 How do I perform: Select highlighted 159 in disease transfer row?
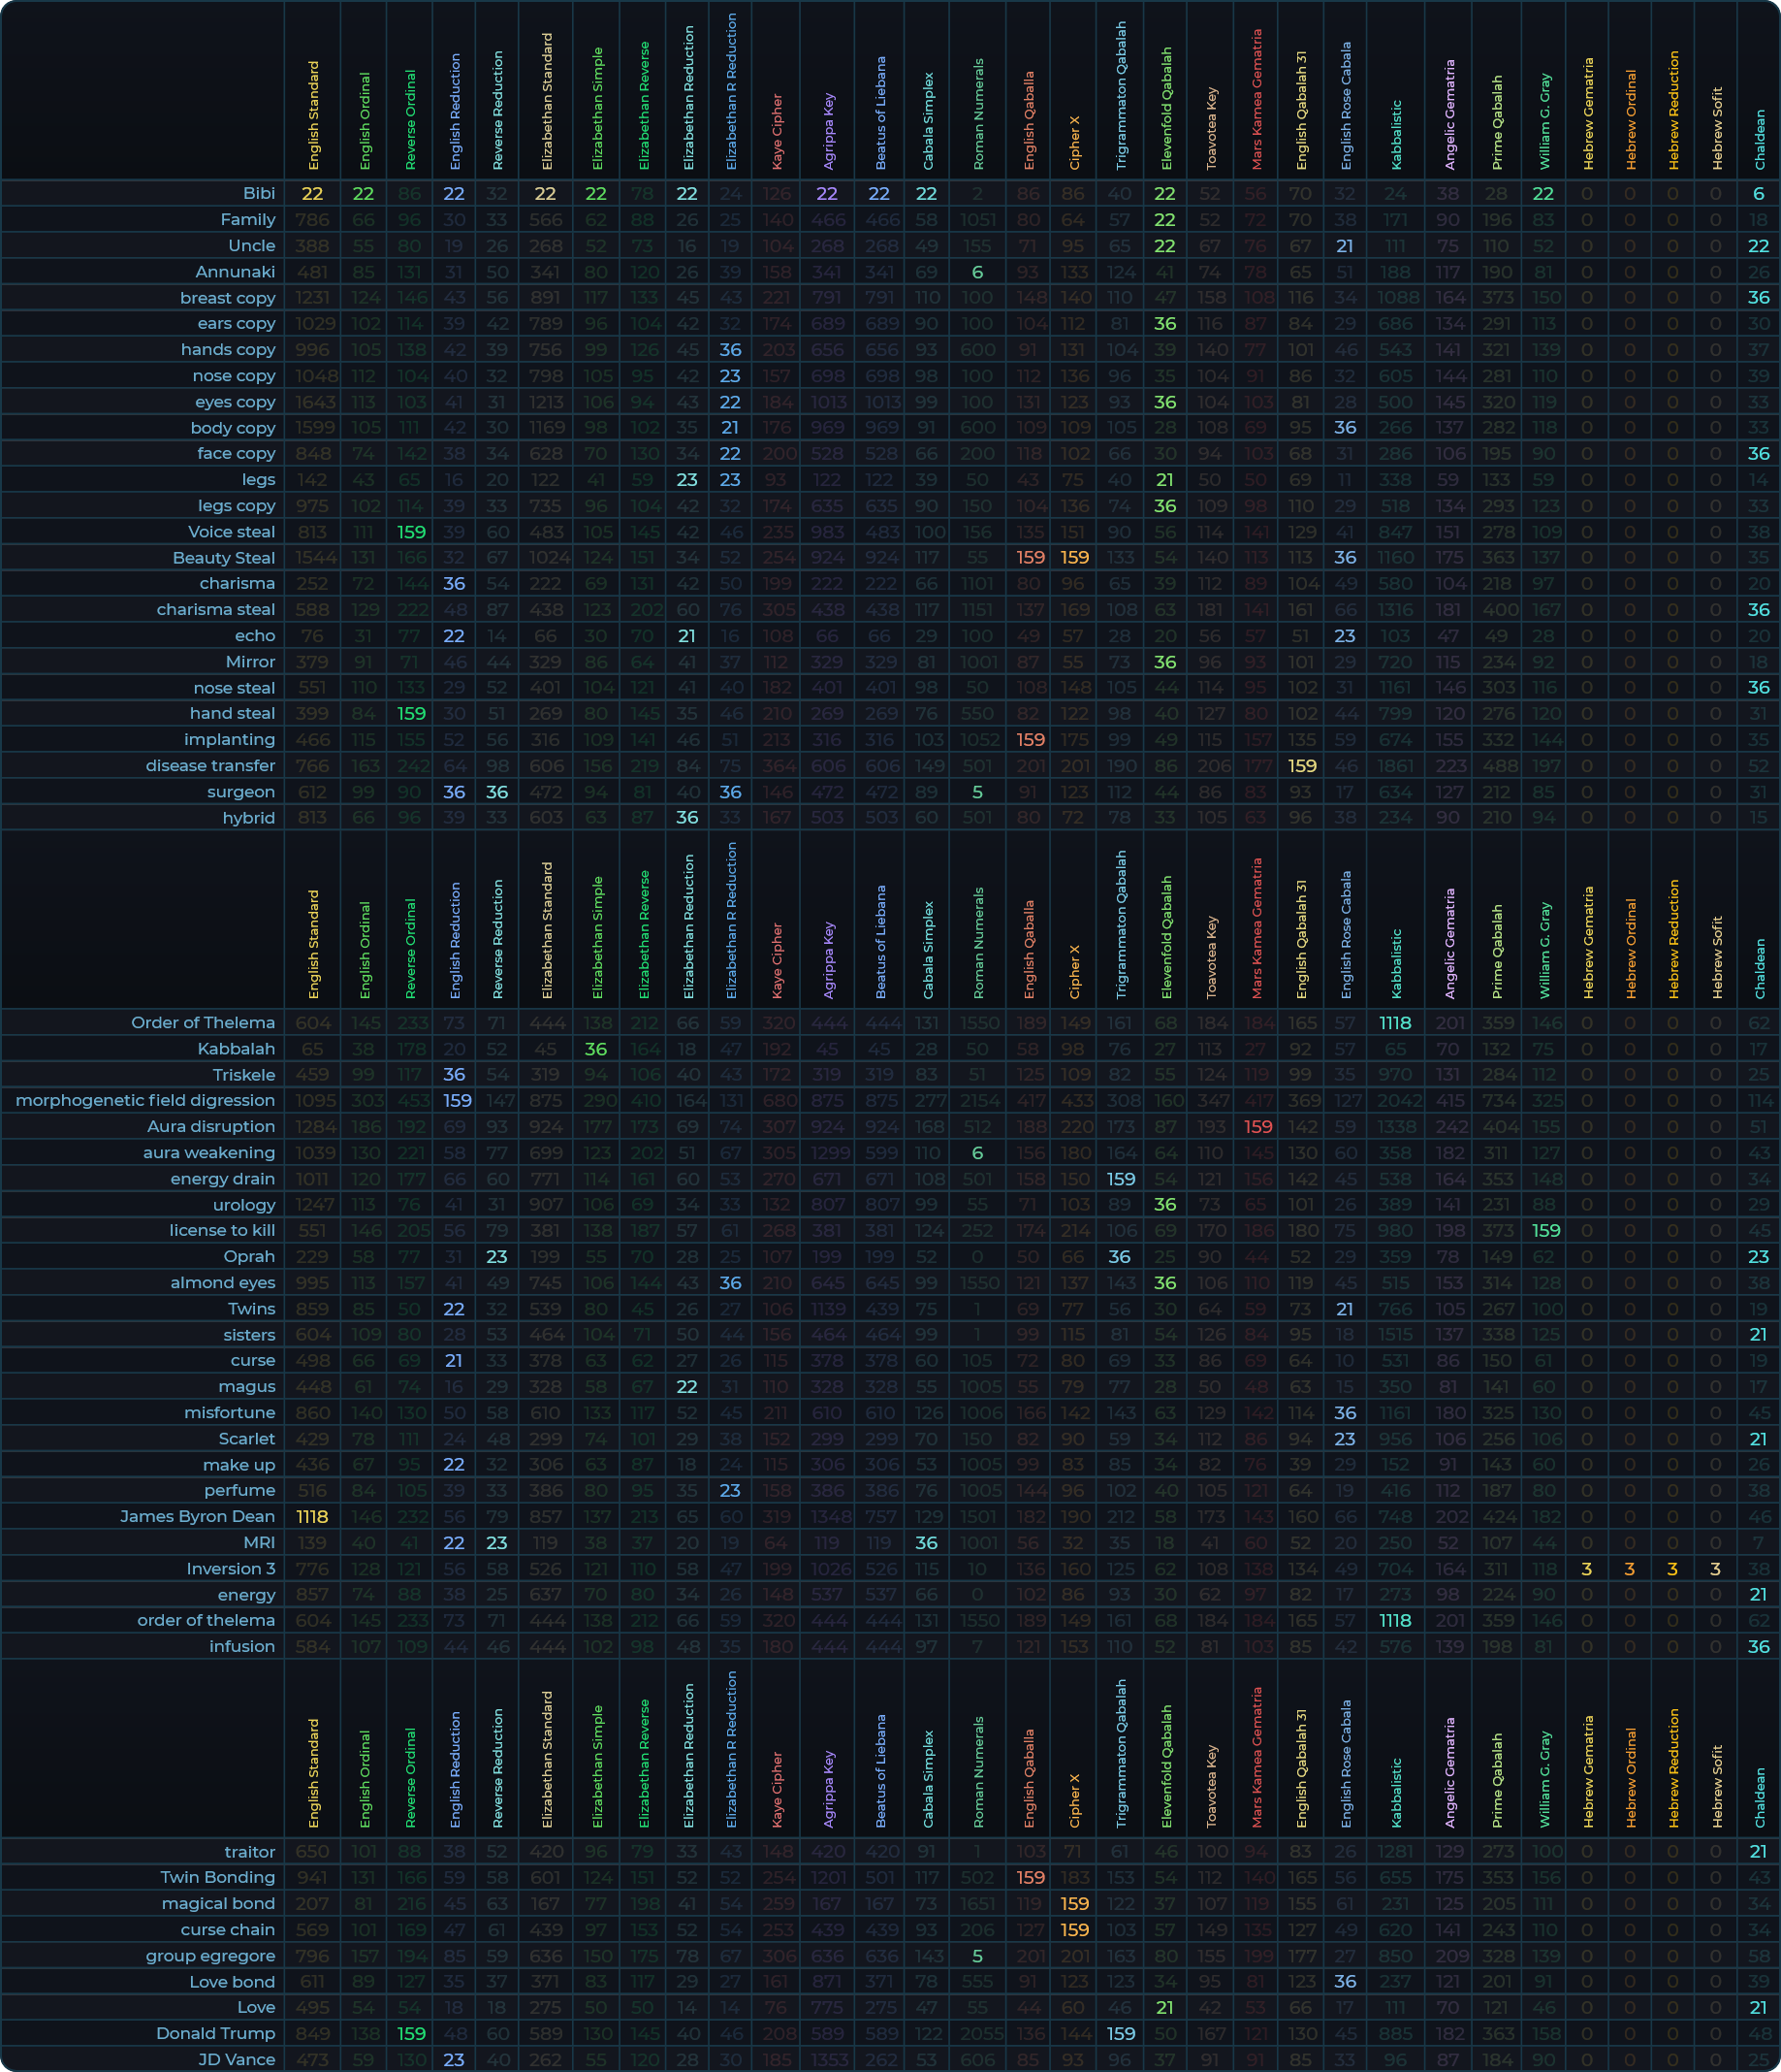point(1301,765)
